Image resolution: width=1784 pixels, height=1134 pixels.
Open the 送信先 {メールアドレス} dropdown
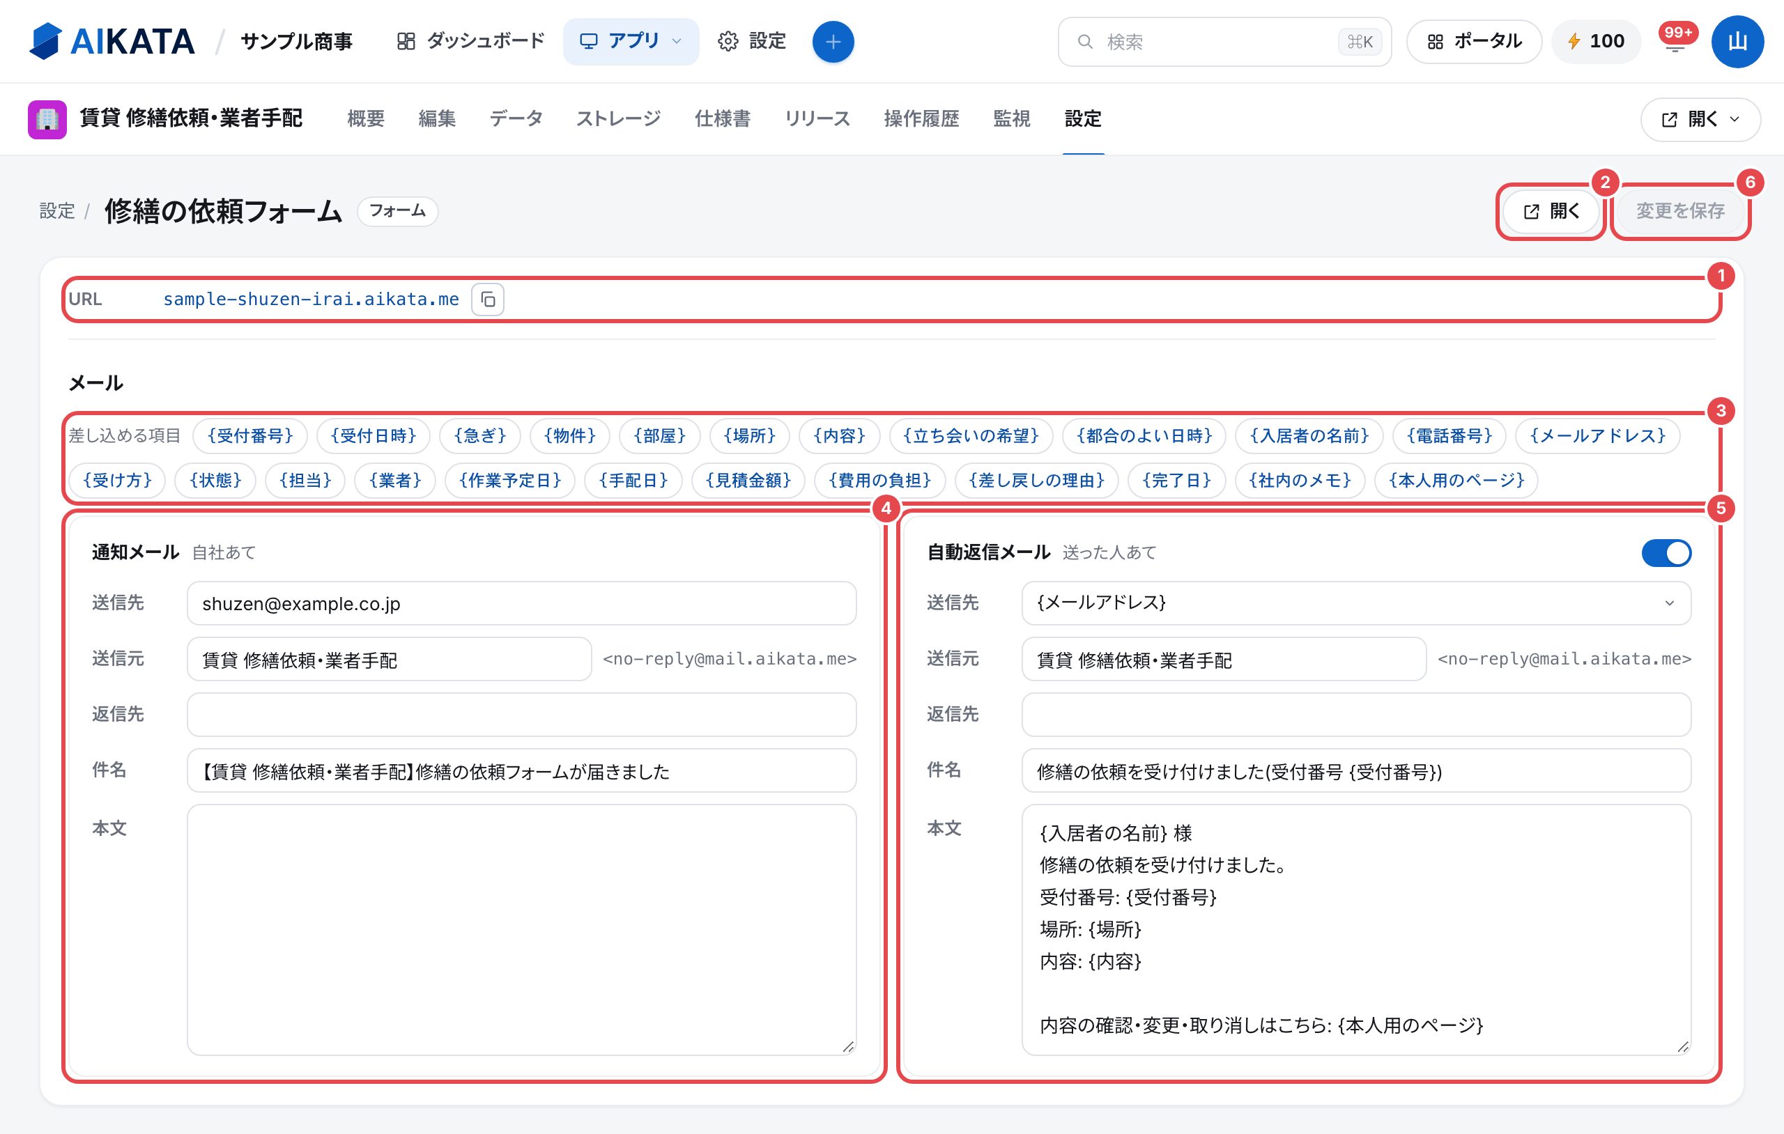pos(1356,603)
